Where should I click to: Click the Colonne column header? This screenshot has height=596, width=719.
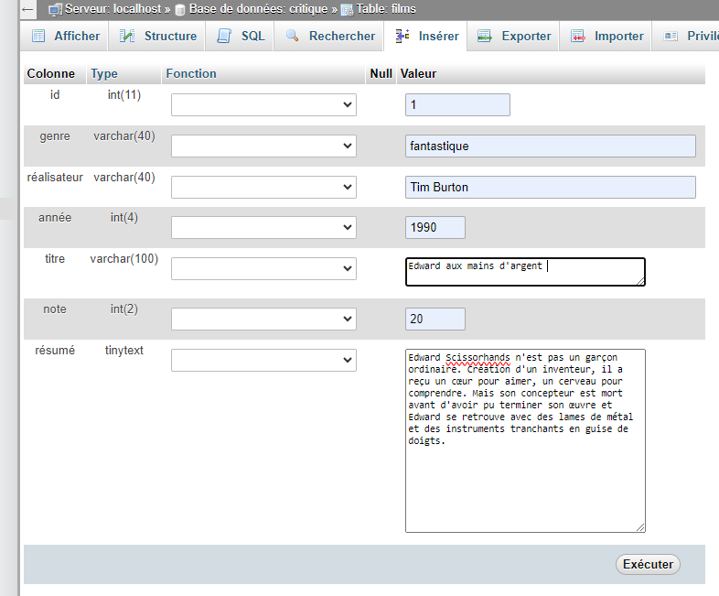pyautogui.click(x=51, y=73)
